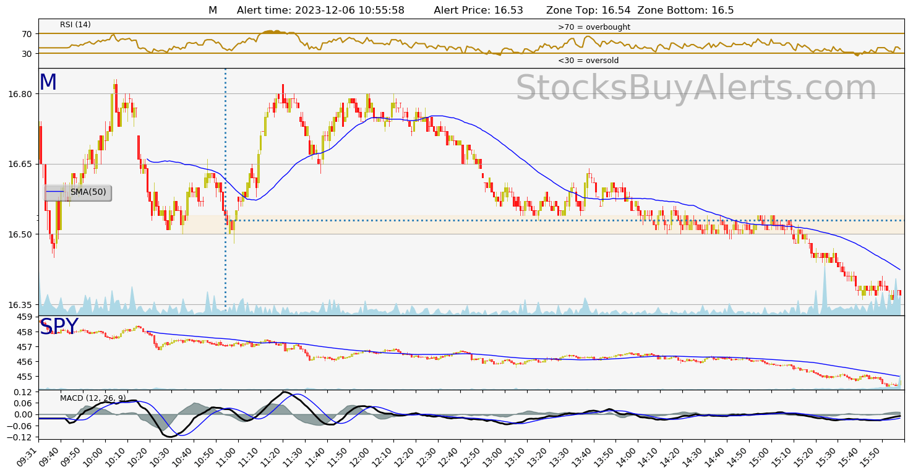Click the MACD -0.06 axis label
The image size is (913, 475).
point(20,426)
